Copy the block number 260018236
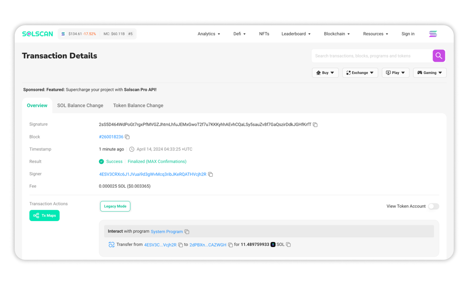This screenshot has height=285, width=469. point(127,137)
